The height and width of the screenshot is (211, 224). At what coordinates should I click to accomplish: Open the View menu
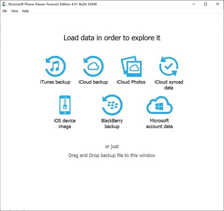pyautogui.click(x=15, y=11)
